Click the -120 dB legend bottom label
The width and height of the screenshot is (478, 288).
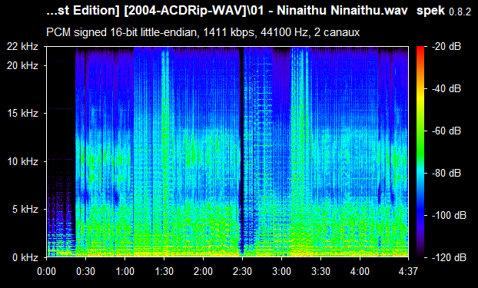coord(449,257)
